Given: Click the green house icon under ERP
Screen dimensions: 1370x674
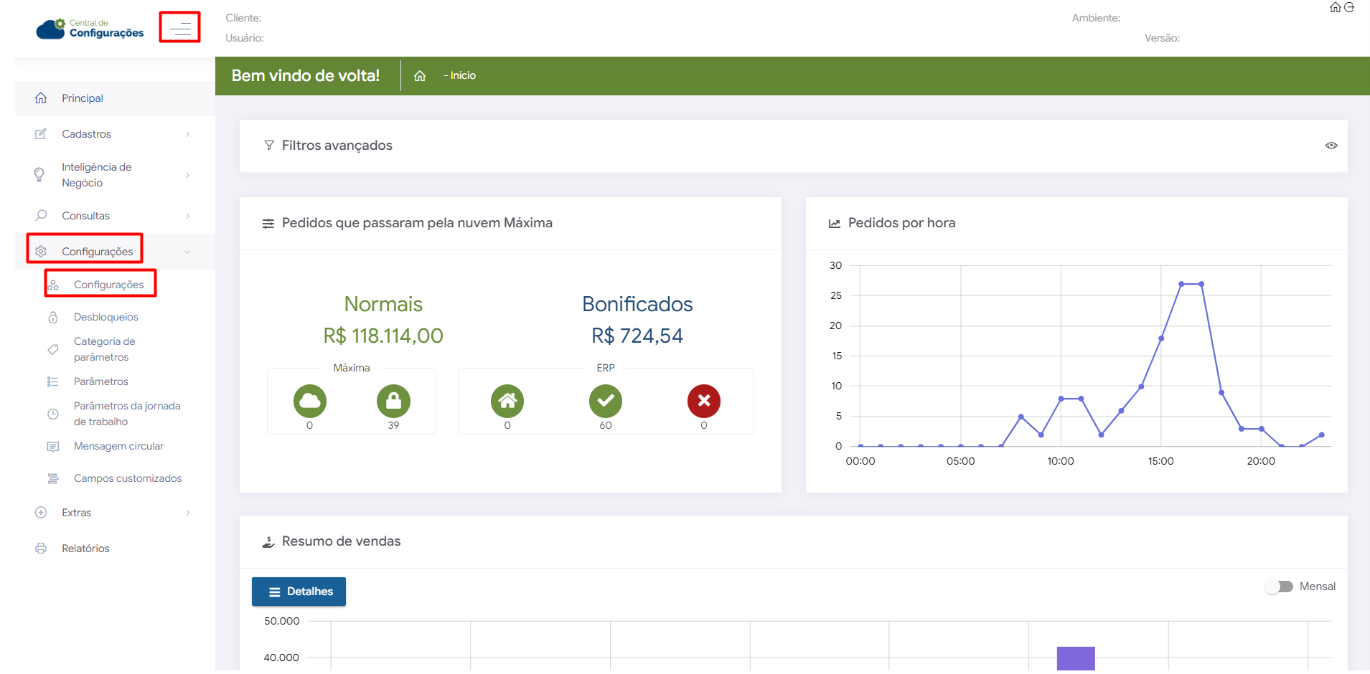Looking at the screenshot, I should coord(507,401).
